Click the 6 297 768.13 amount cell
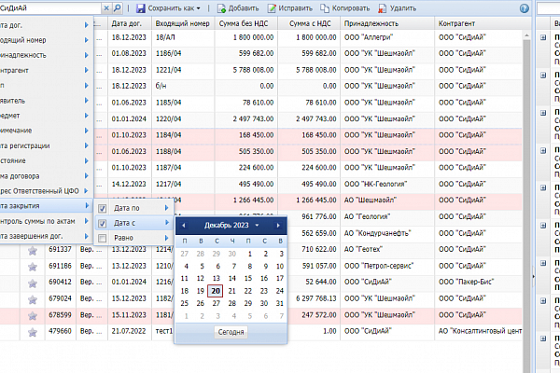This screenshot has width=560, height=373. coord(315,298)
